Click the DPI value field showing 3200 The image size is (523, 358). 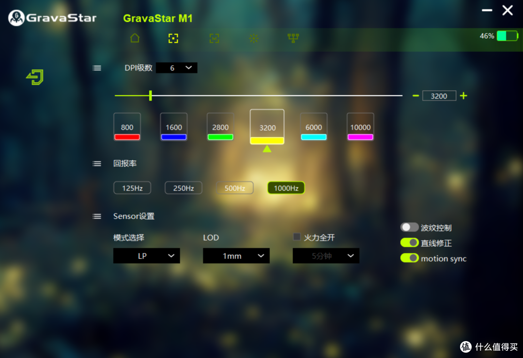[x=439, y=96]
